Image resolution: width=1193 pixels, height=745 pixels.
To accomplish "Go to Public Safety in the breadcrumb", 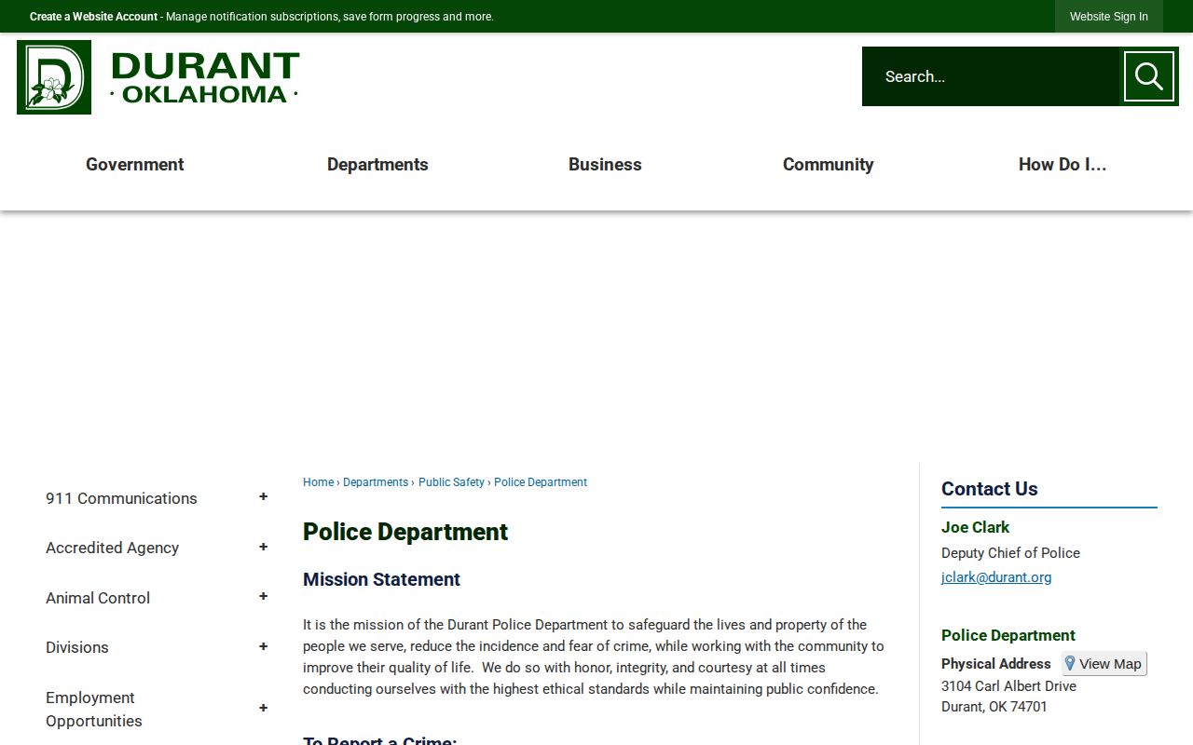I will click(451, 482).
